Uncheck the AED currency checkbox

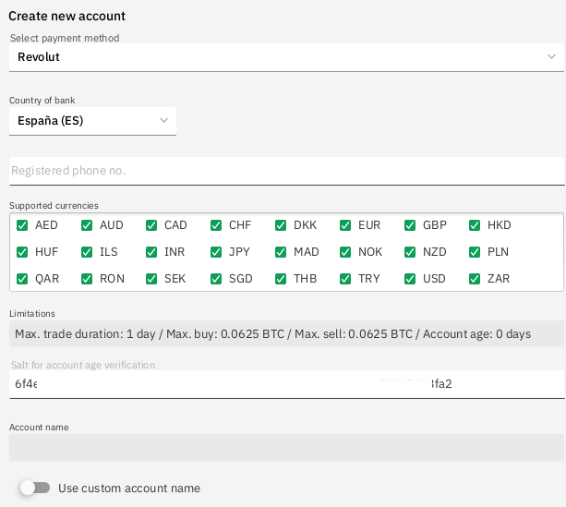pyautogui.click(x=22, y=225)
